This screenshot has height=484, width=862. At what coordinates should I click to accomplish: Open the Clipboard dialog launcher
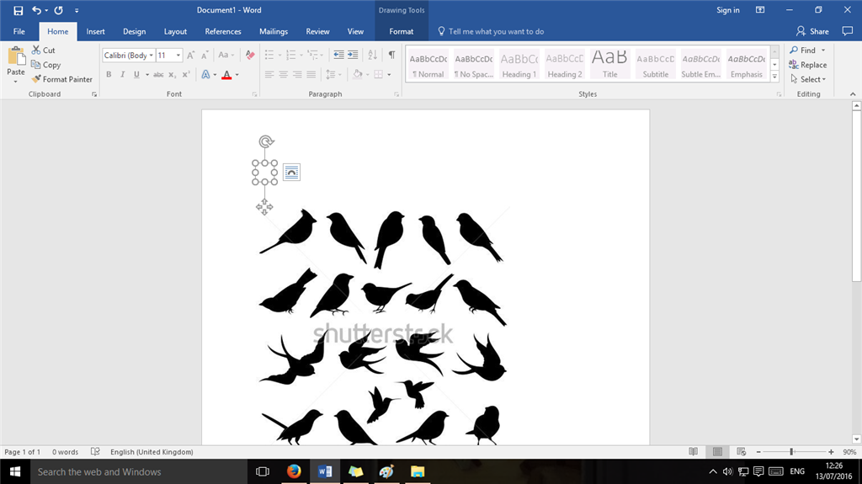click(x=94, y=94)
